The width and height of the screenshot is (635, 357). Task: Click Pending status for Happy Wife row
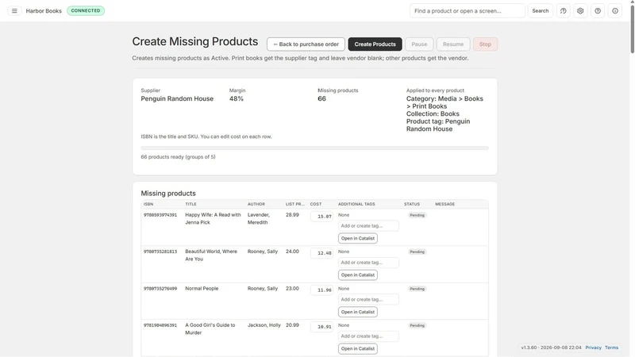pyautogui.click(x=417, y=215)
